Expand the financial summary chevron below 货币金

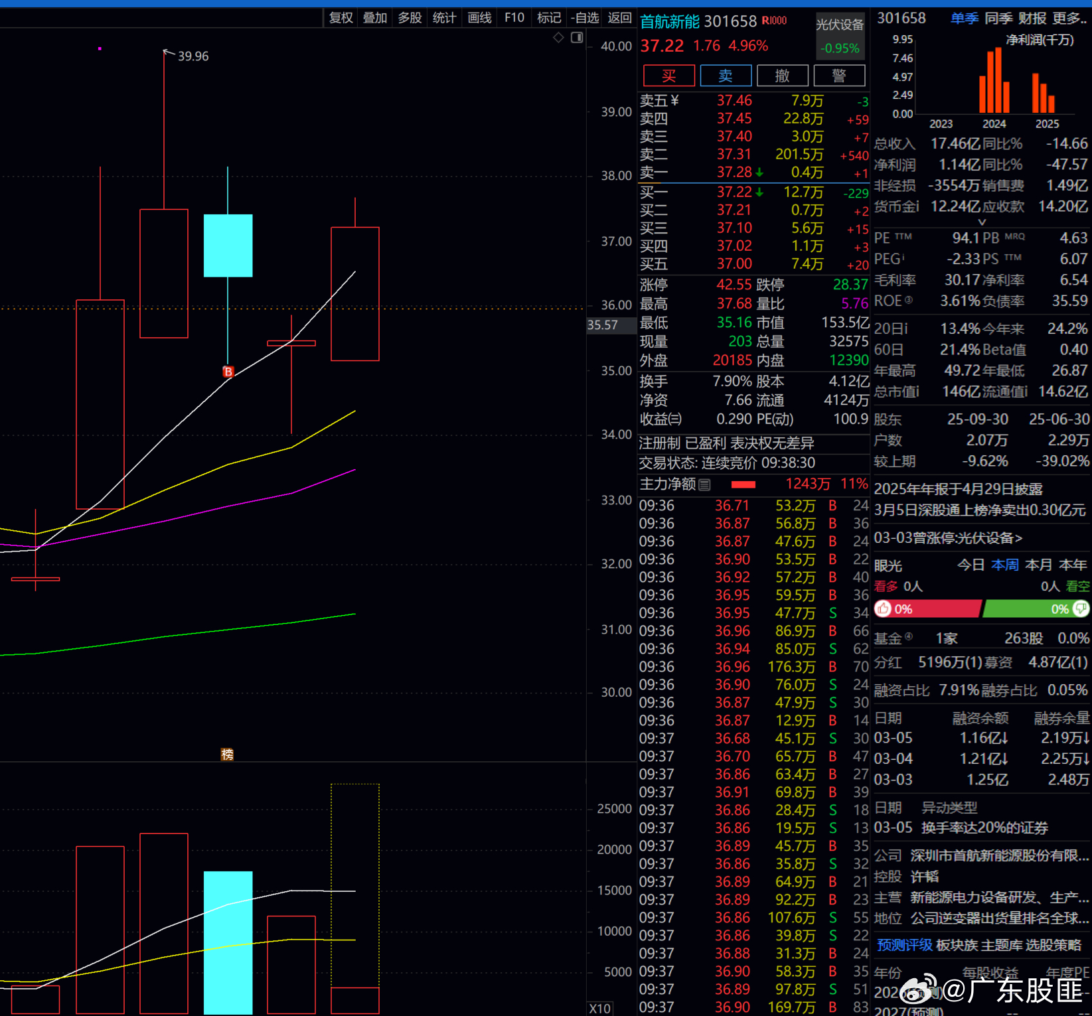[x=982, y=222]
